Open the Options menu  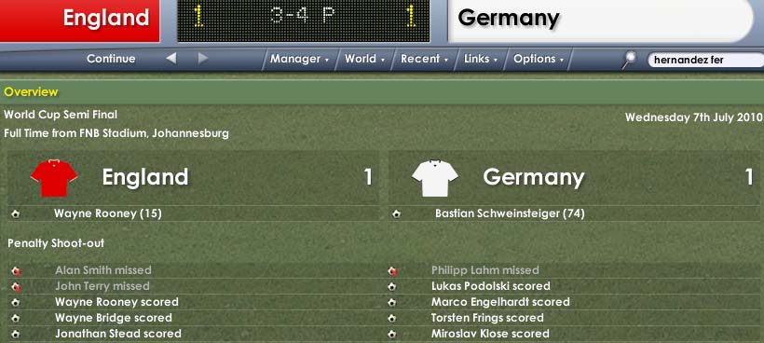point(539,59)
